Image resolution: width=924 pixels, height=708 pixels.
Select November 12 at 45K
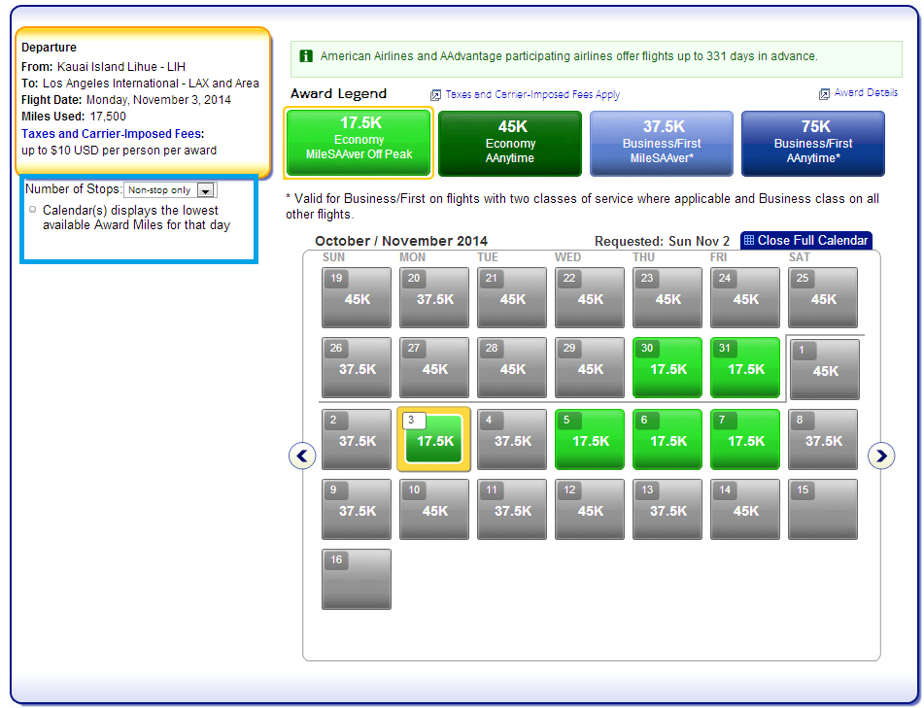590,510
